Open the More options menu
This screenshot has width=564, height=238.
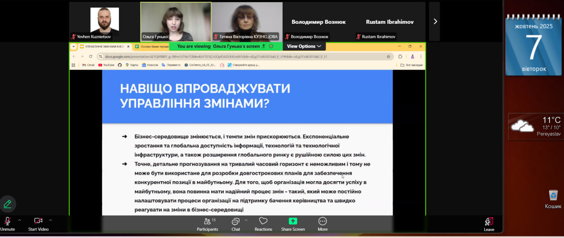pyautogui.click(x=323, y=223)
